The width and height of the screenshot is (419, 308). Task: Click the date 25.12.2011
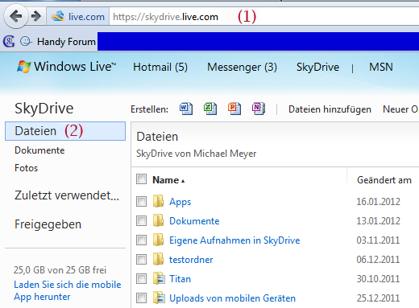point(378,298)
